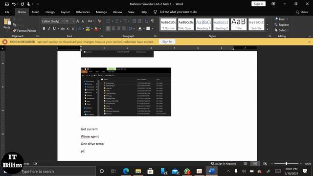
Task: Apply red font color
Action: coord(96,29)
